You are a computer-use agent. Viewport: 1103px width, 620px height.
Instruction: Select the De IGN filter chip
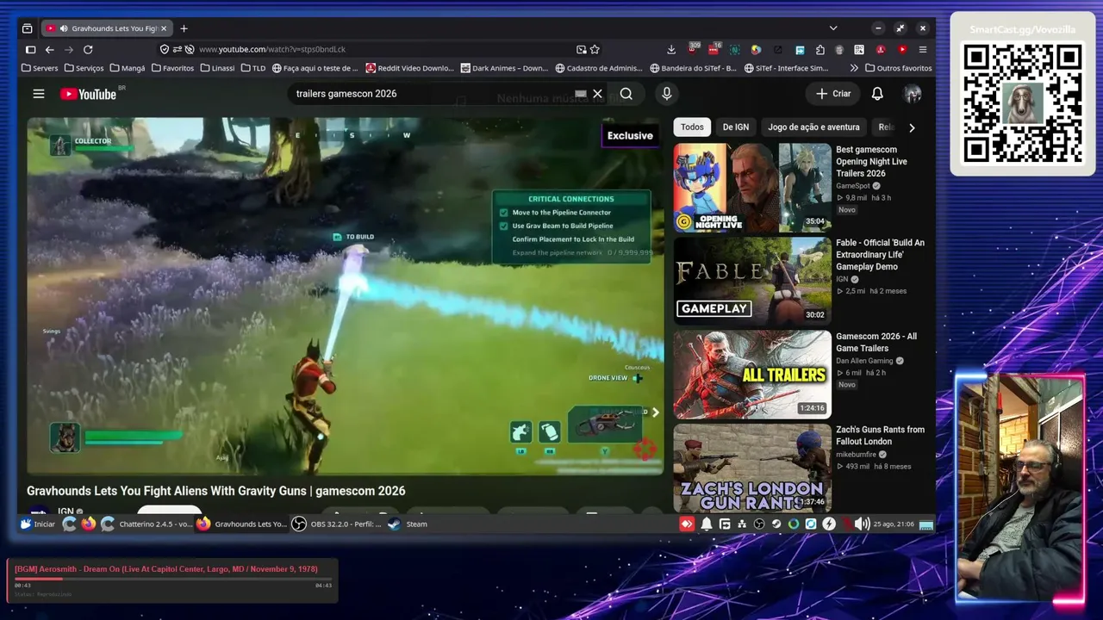coord(735,127)
